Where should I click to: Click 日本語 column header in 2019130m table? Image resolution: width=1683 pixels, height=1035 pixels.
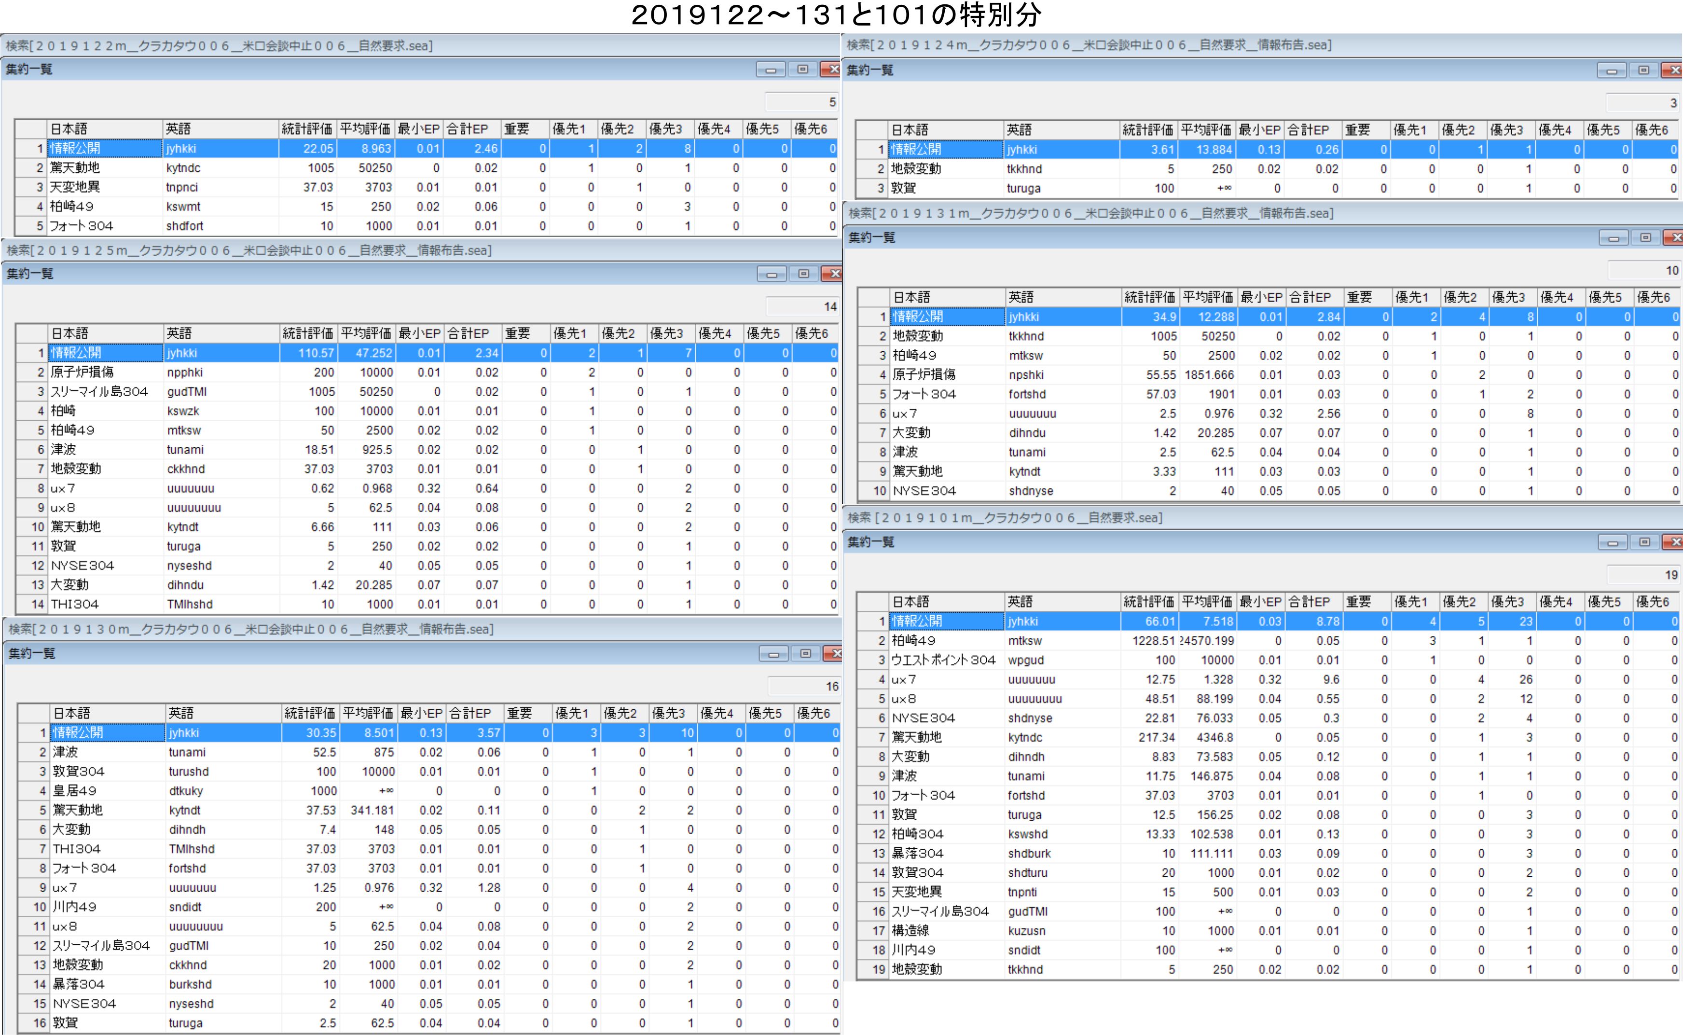coord(107,713)
